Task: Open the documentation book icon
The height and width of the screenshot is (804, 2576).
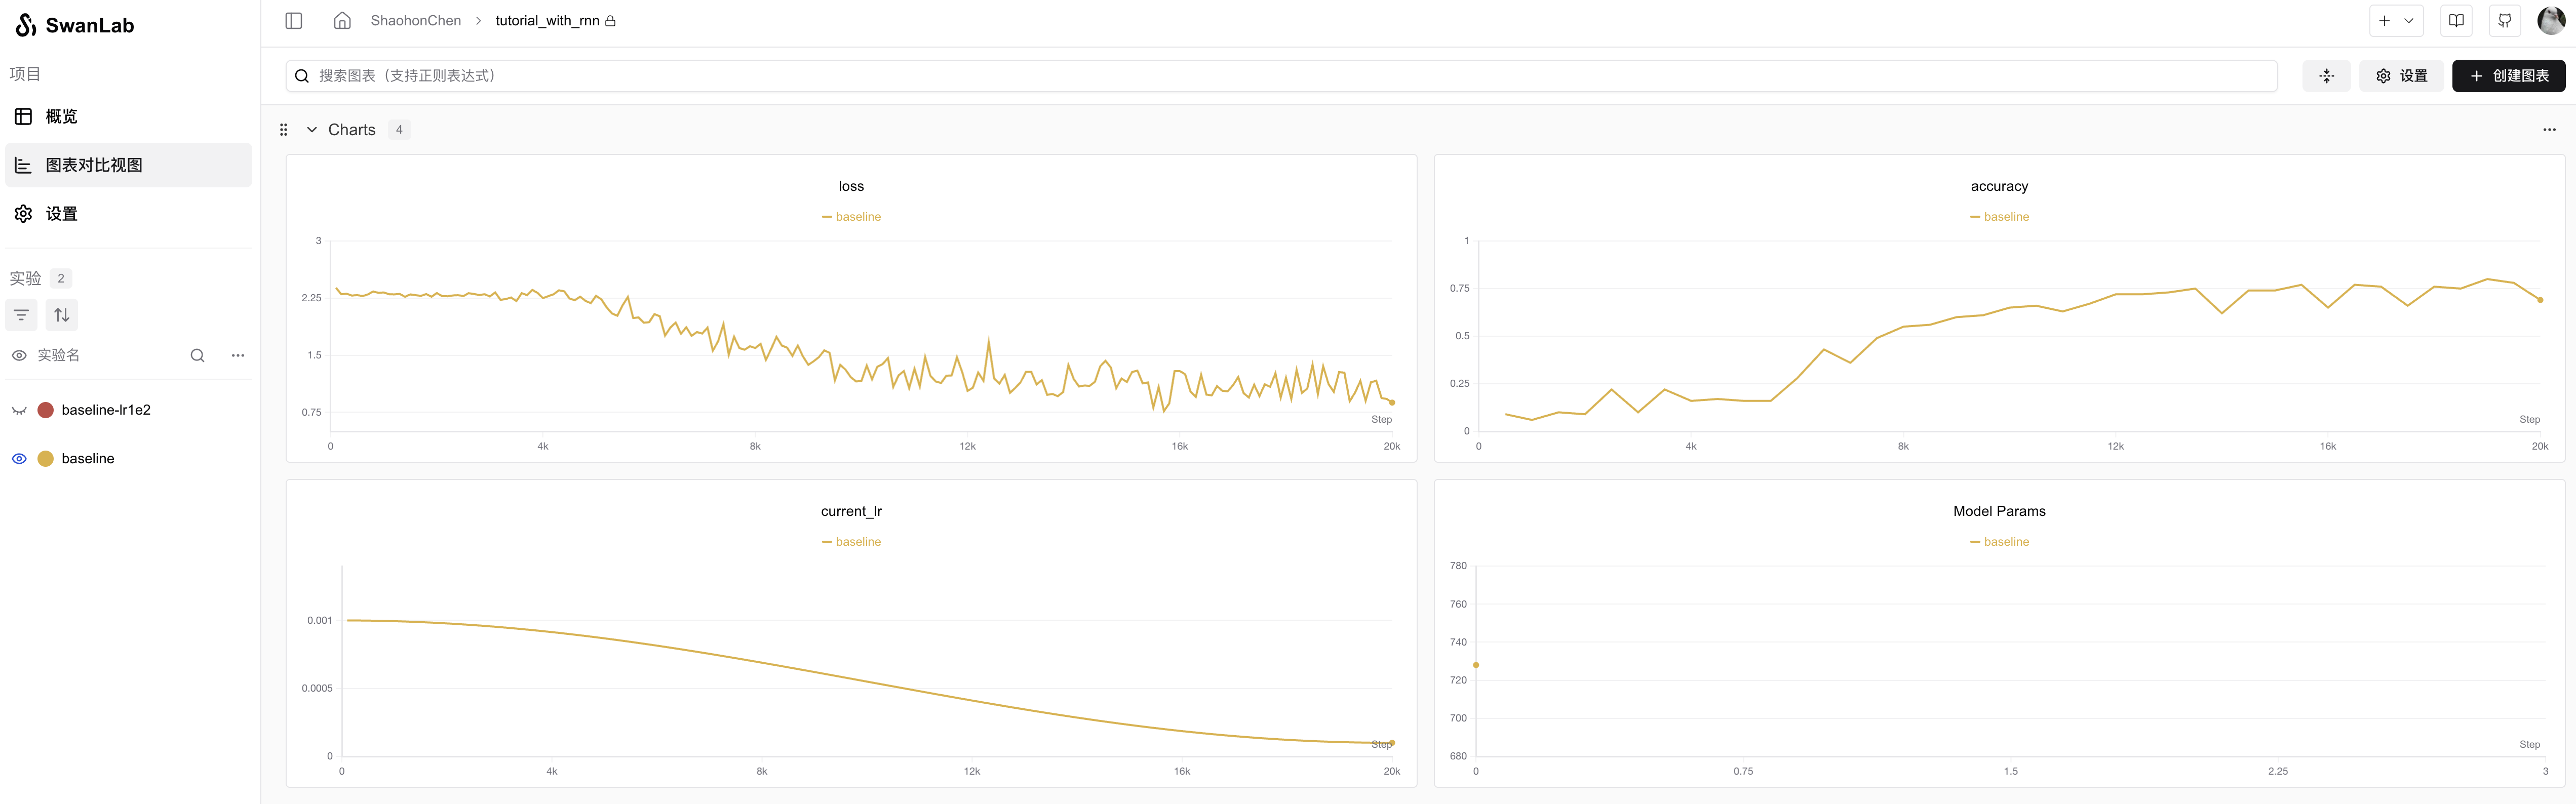Action: (2456, 21)
